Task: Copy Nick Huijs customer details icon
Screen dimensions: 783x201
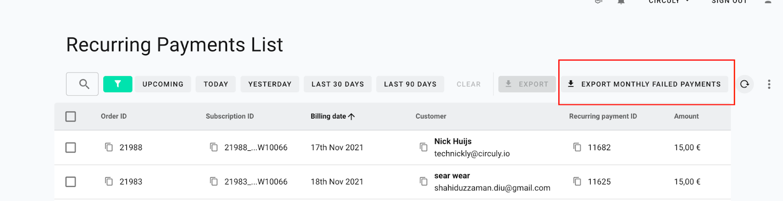Action: point(423,147)
